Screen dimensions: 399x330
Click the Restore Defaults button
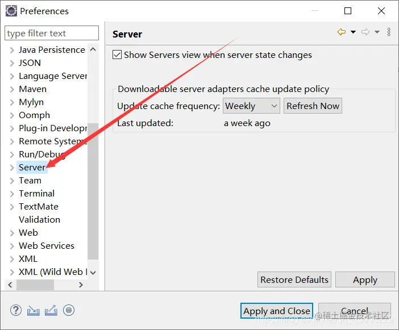coord(294,279)
